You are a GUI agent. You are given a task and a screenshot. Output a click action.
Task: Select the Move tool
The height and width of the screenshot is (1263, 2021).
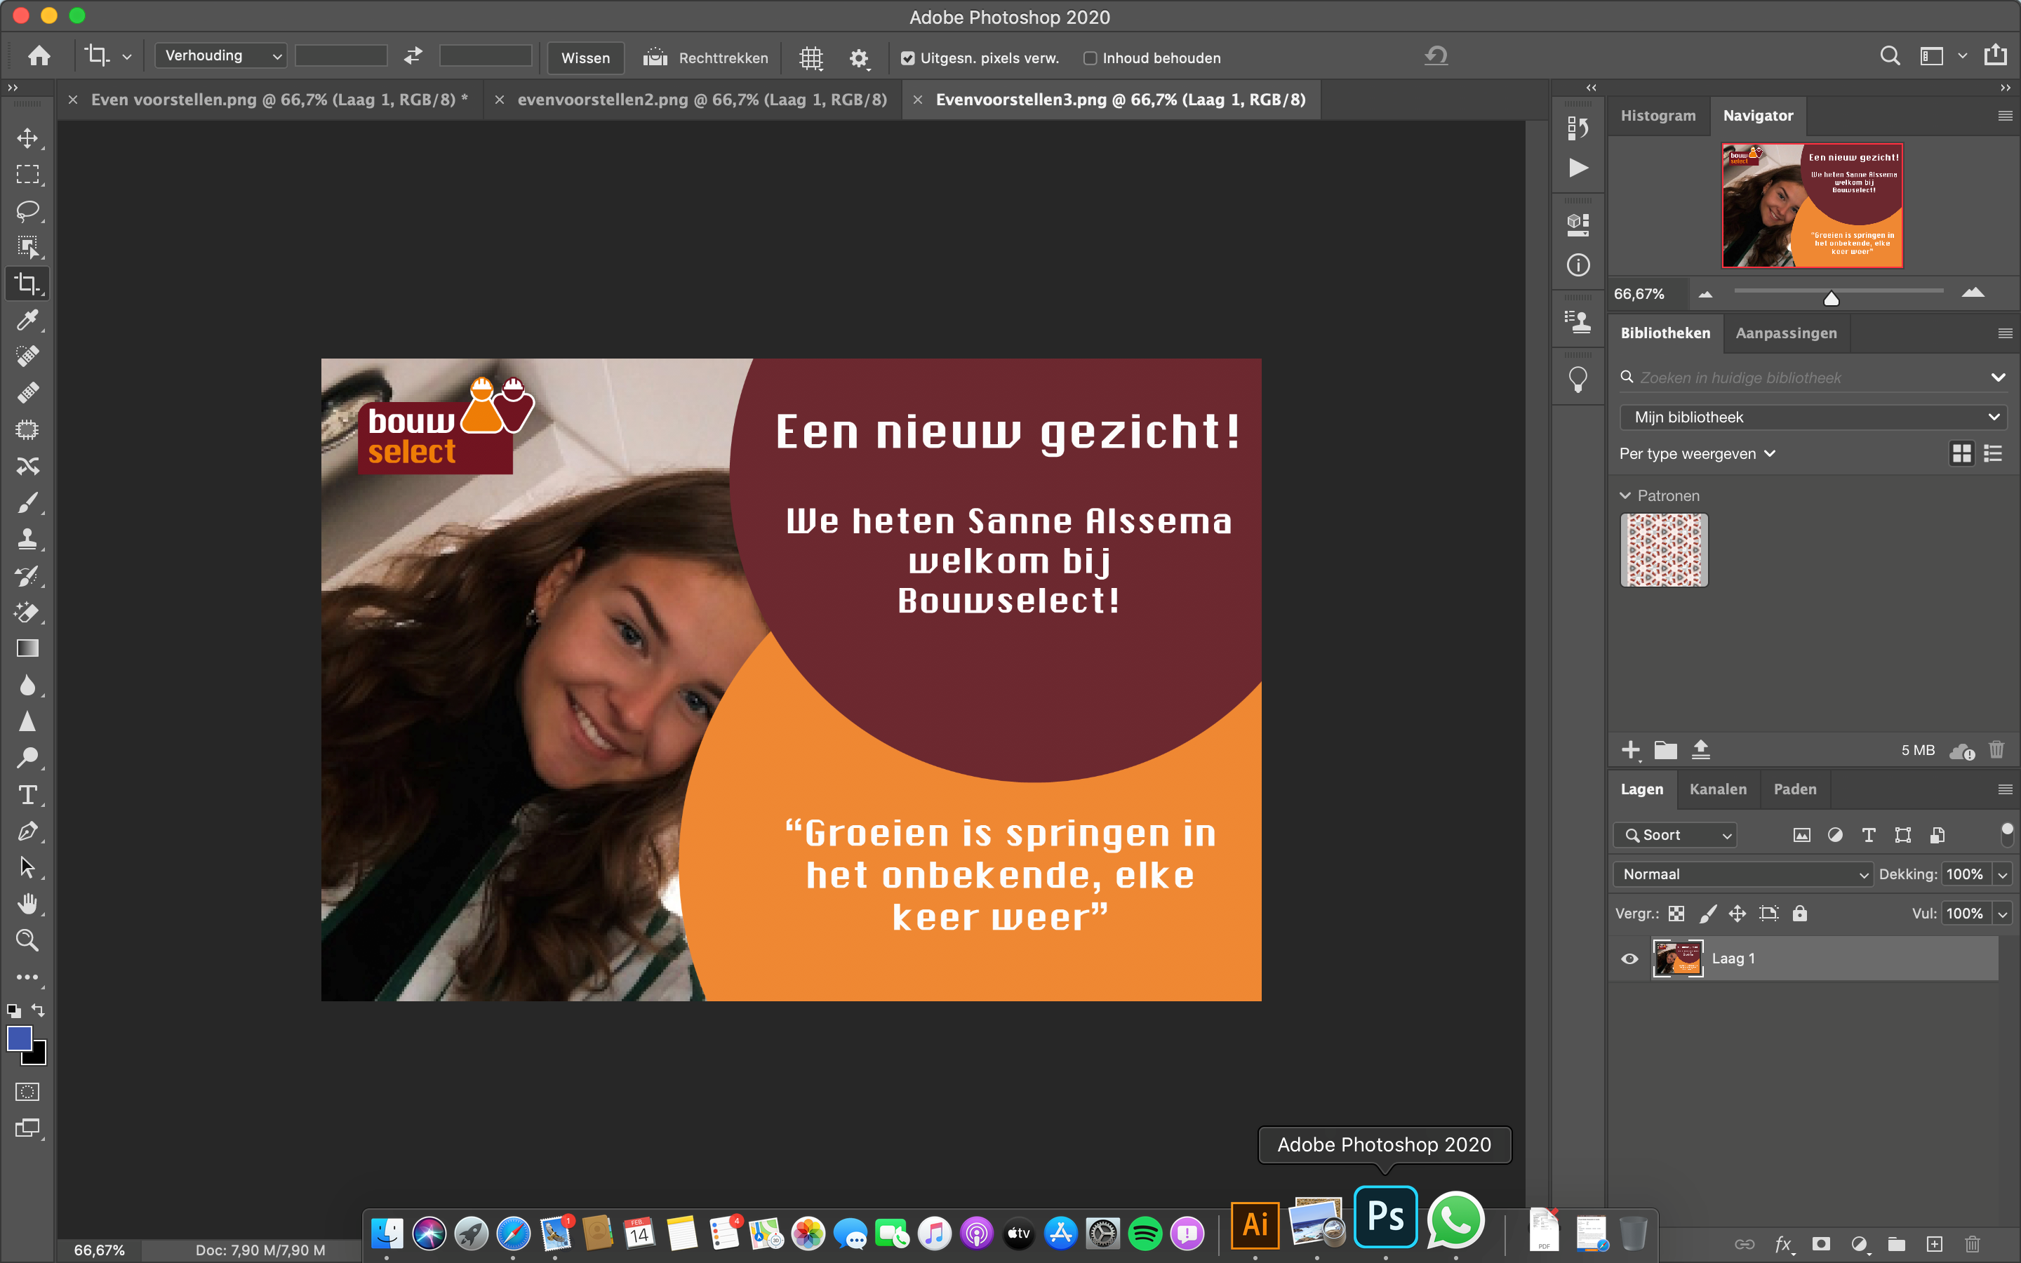pyautogui.click(x=27, y=138)
